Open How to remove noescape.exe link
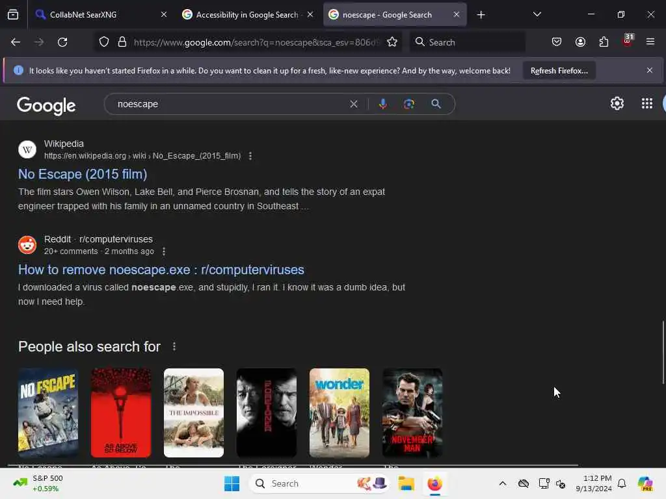This screenshot has height=499, width=666. 161,270
